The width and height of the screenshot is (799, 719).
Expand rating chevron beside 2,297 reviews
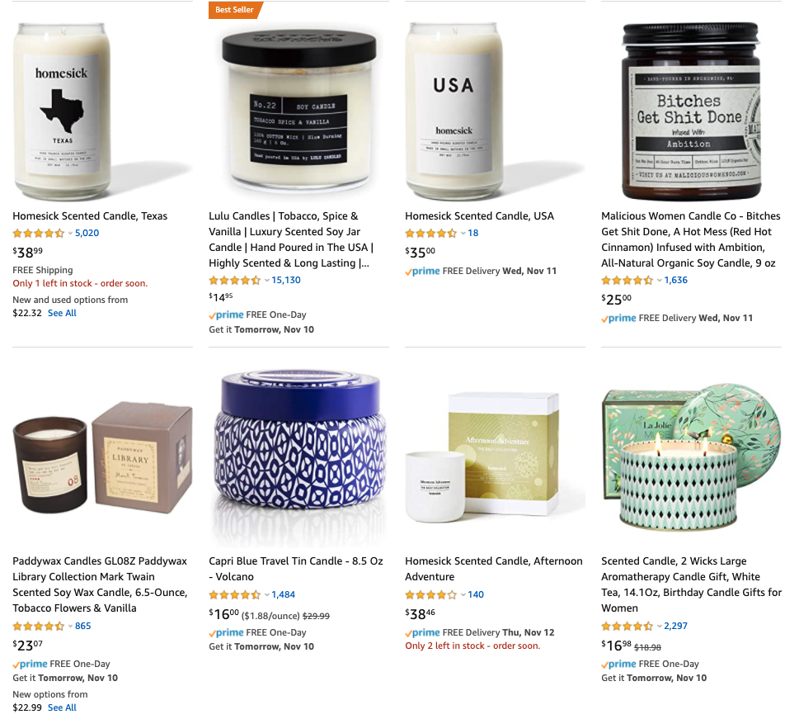(x=659, y=626)
